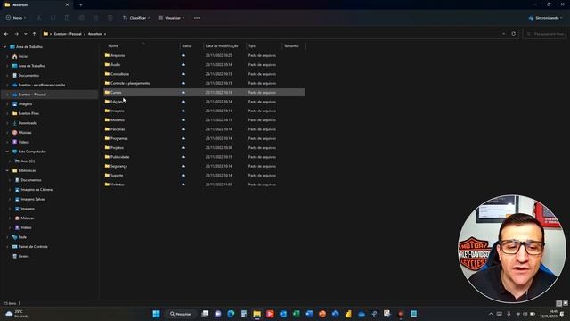Viewport: 570px width, 321px height.
Task: Select the Vinhetas folder
Action: click(117, 185)
